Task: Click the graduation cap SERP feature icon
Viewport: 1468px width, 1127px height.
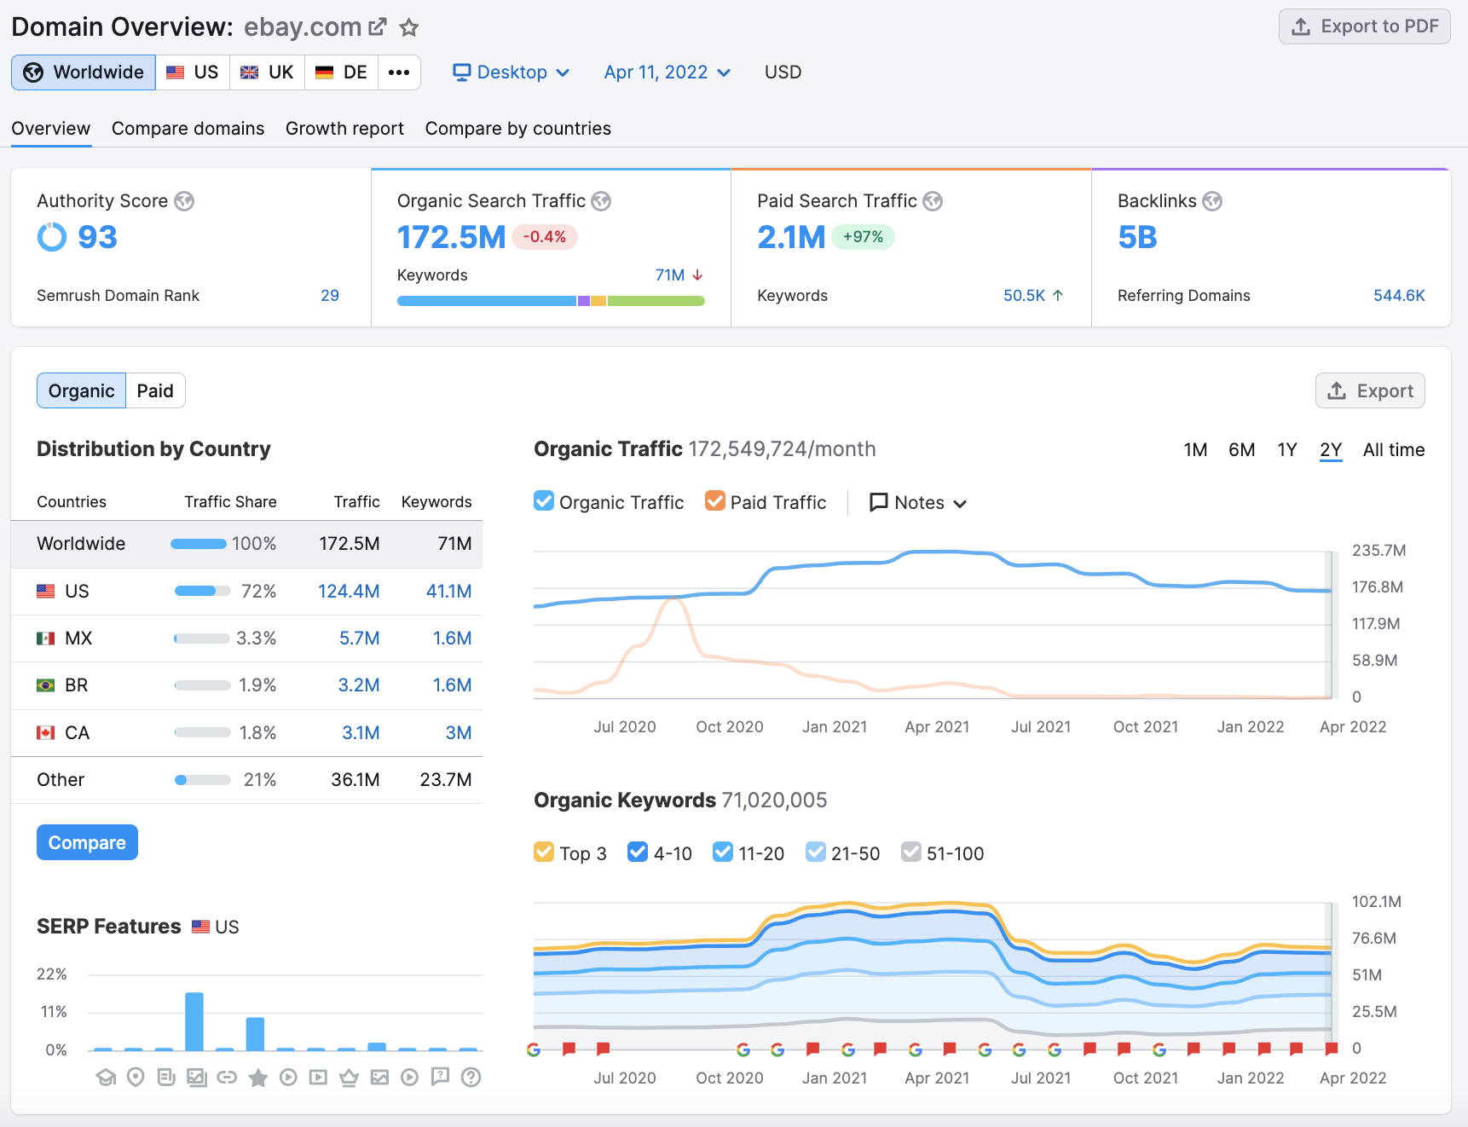Action: click(106, 1078)
